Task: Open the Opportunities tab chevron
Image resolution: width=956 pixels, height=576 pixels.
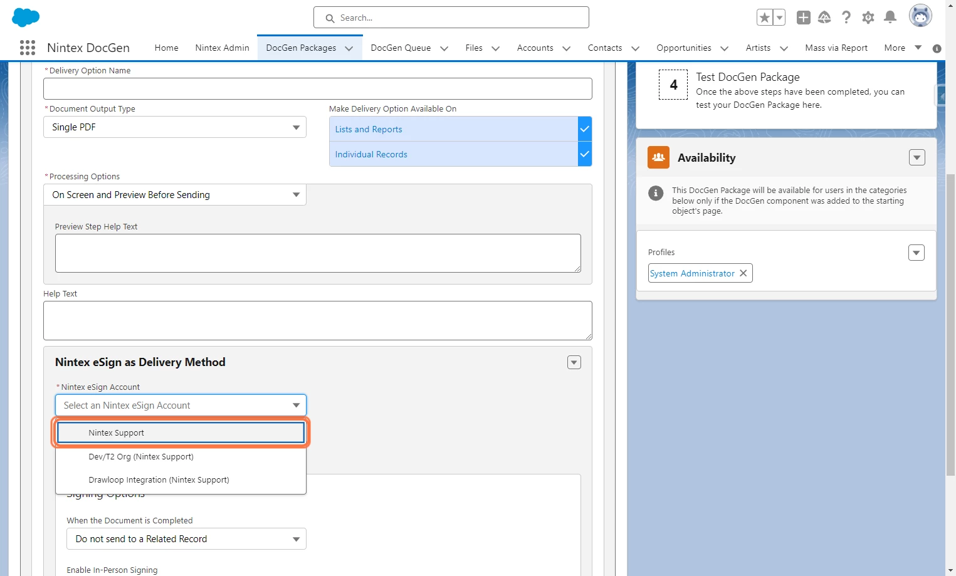Action: [x=724, y=48]
